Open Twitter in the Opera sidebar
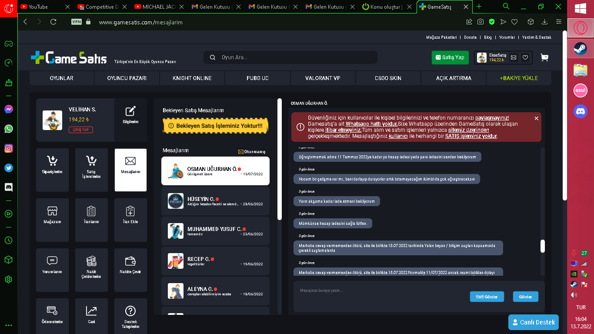This screenshot has height=334, width=594. point(8,168)
